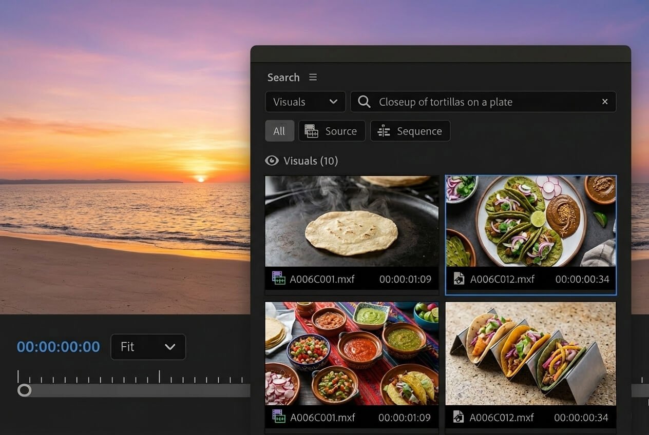Image resolution: width=649 pixels, height=435 pixels.
Task: Click the 00:00:00:00 timecode display
Action: 59,347
